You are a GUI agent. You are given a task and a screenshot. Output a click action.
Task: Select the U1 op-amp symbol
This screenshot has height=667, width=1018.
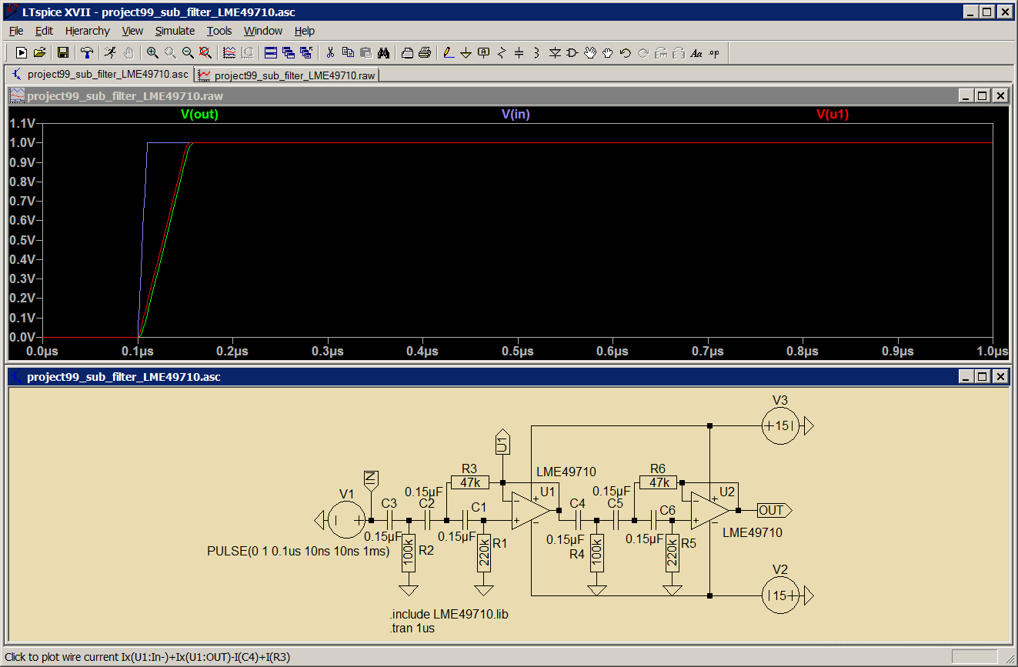(532, 511)
